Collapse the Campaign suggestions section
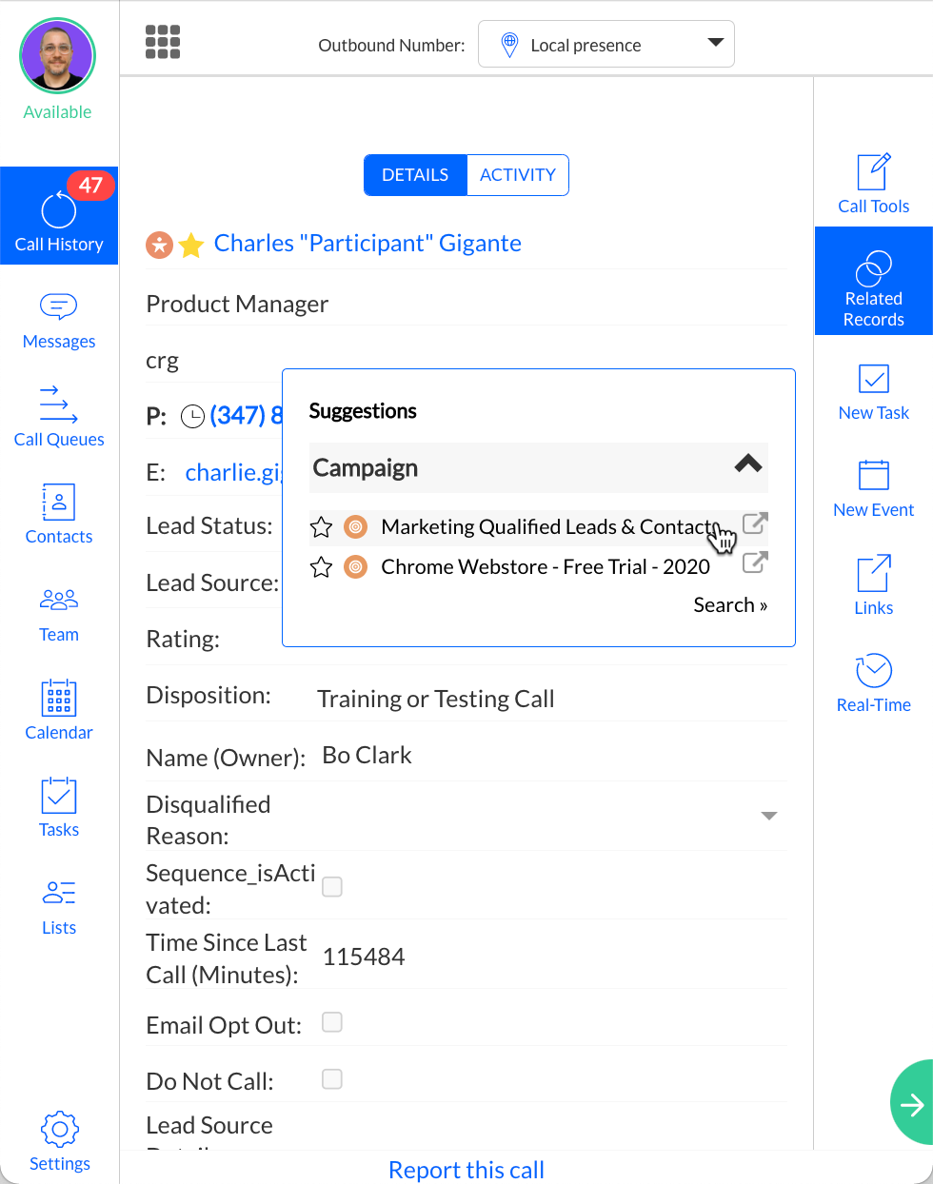The width and height of the screenshot is (933, 1184). point(748,464)
